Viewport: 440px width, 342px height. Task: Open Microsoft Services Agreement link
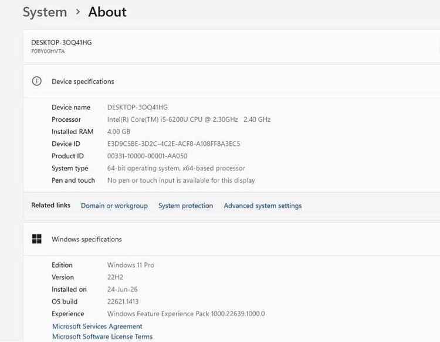pyautogui.click(x=97, y=326)
